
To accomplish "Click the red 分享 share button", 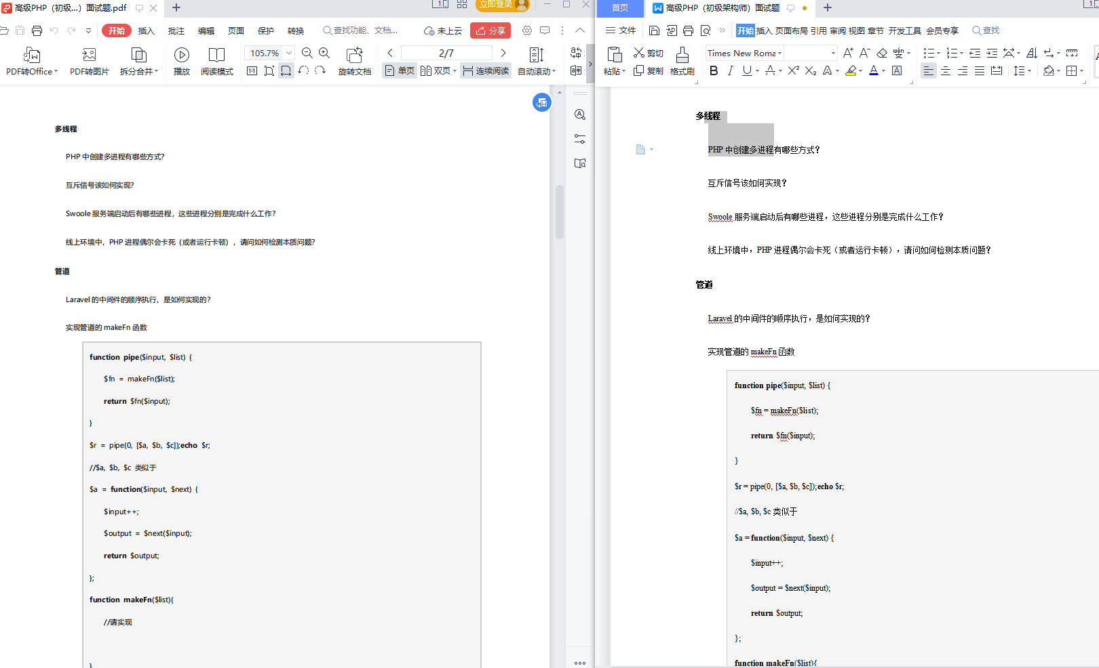I will (490, 30).
